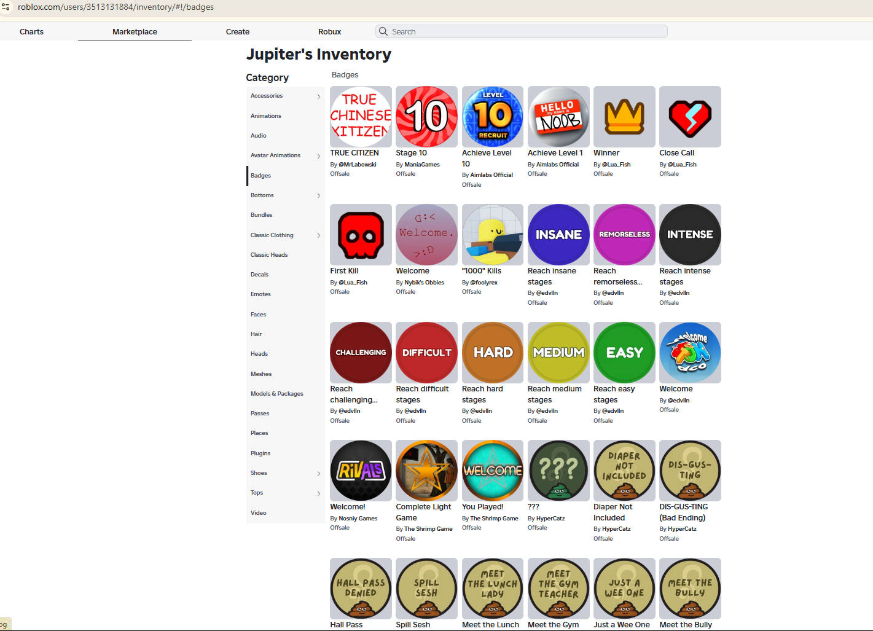Open the green EASY badge icon
Viewport: 873px width, 631px height.
(624, 353)
